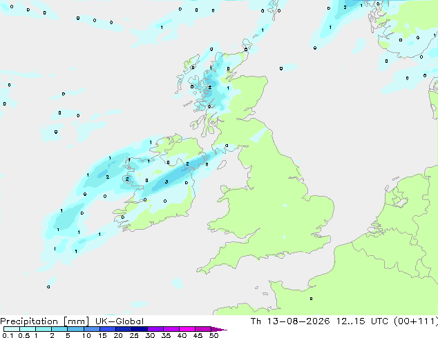Click the 'Precipitation [mm]' title text
The width and height of the screenshot is (438, 338).
click(44, 321)
